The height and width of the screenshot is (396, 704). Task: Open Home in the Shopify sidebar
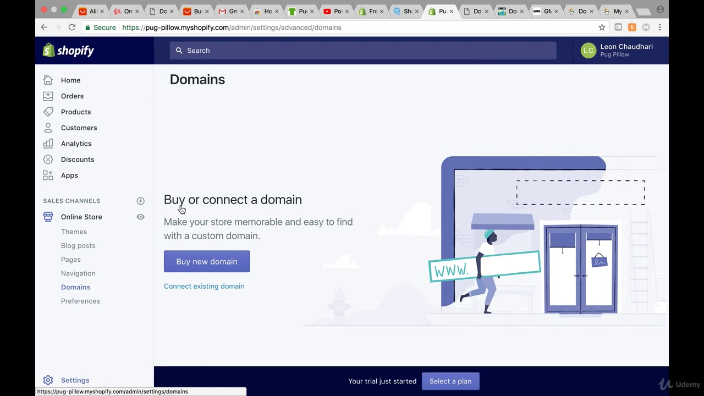(70, 80)
